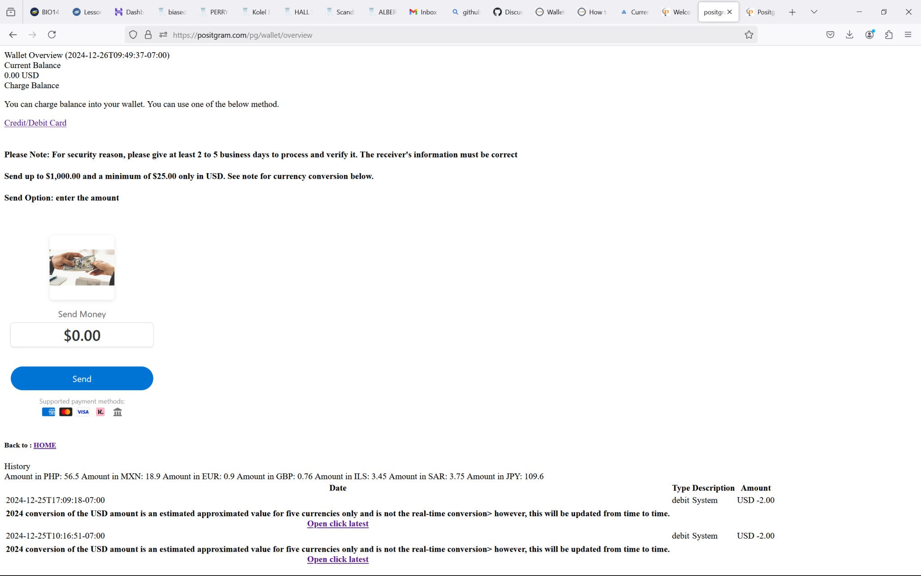The image size is (921, 576).
Task: Open a new browser tab
Action: click(792, 12)
